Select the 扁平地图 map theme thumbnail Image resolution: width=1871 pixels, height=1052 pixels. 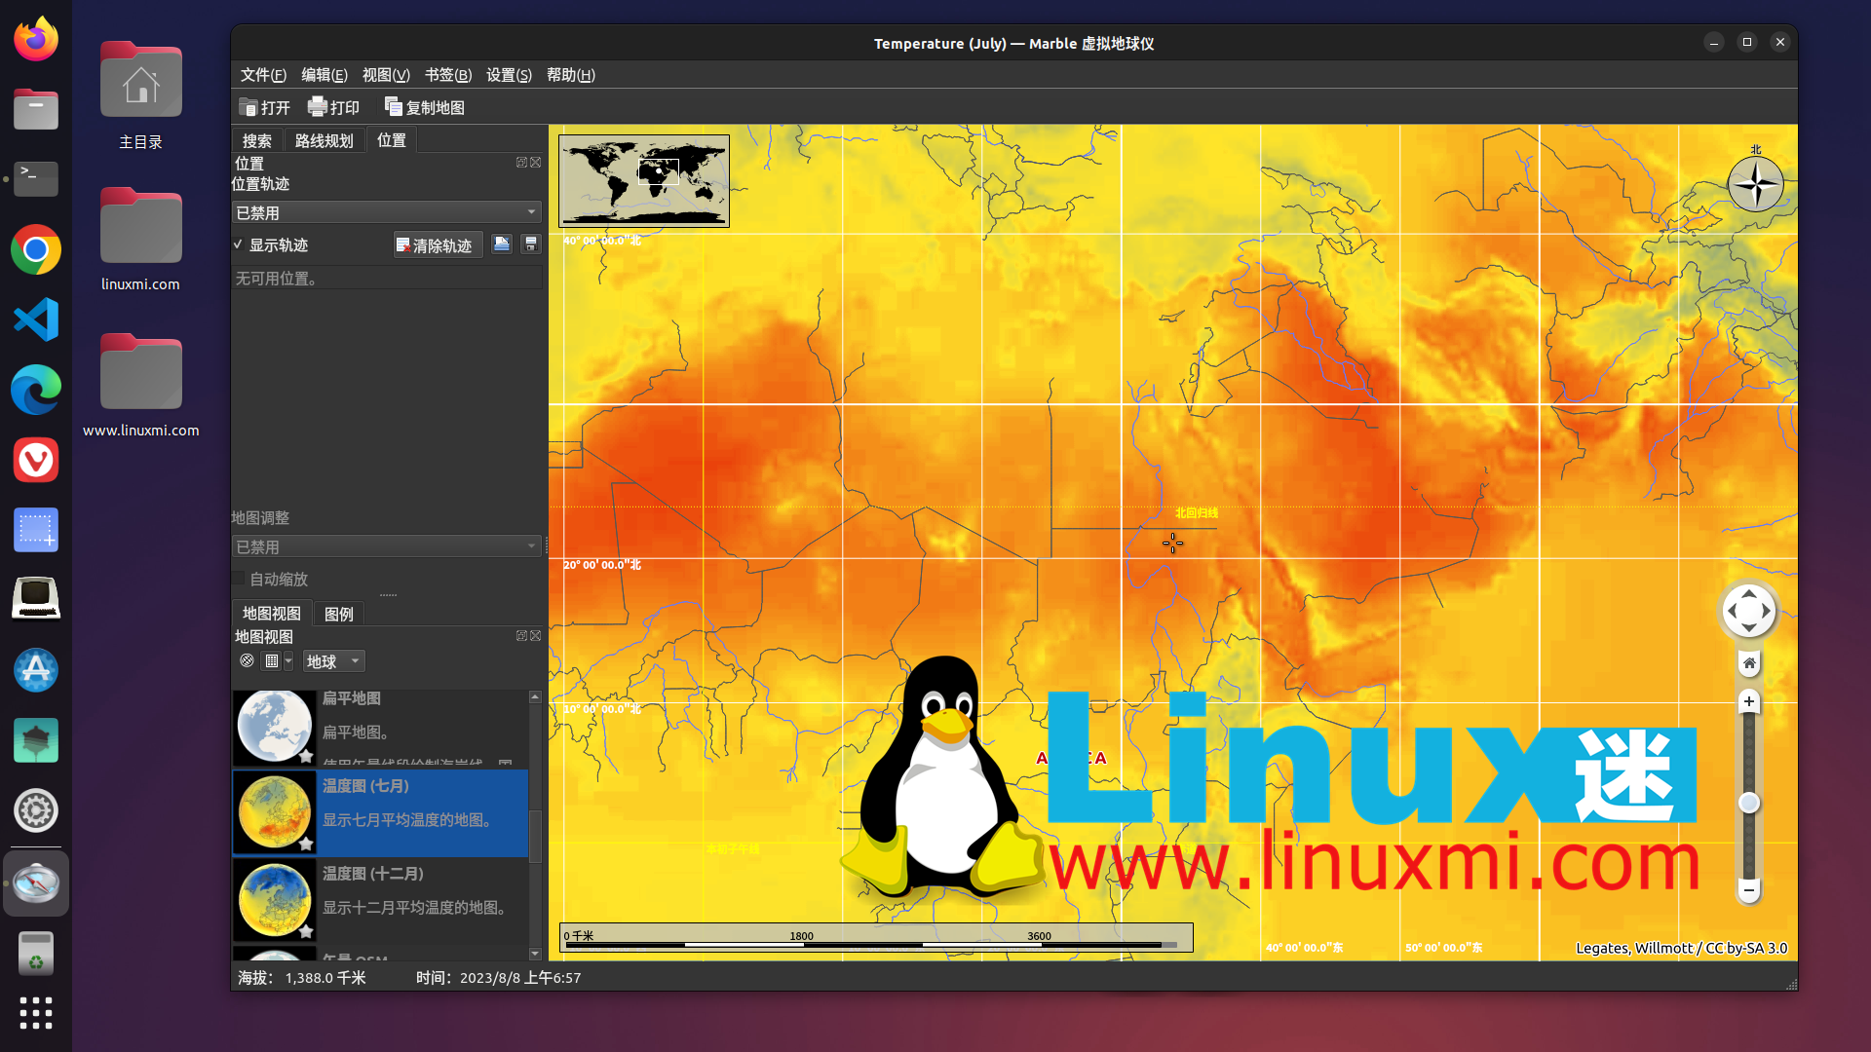(275, 727)
